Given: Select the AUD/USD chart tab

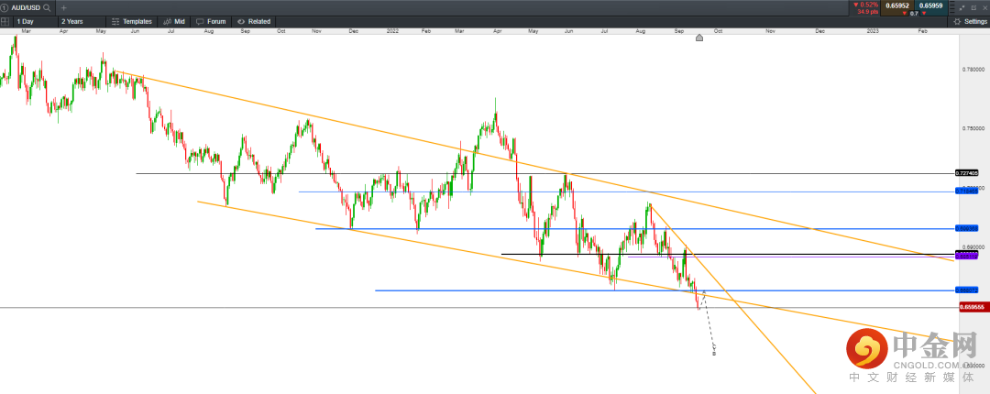Looking at the screenshot, I should pyautogui.click(x=25, y=7).
